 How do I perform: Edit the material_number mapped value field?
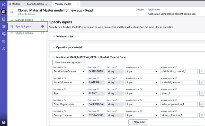tap(179, 82)
